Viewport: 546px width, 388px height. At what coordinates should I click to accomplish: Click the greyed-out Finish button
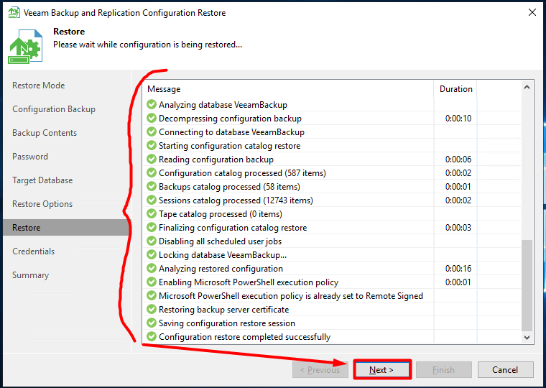444,369
